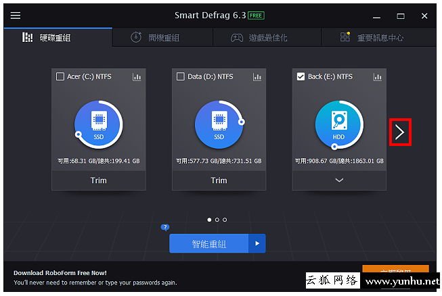Open the 遊戲最佳化 game optimize tab
442x296 pixels.
coord(267,37)
